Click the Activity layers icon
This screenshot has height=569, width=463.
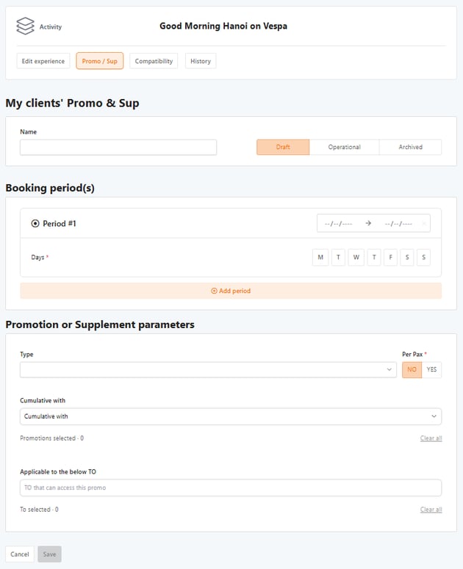pos(25,26)
